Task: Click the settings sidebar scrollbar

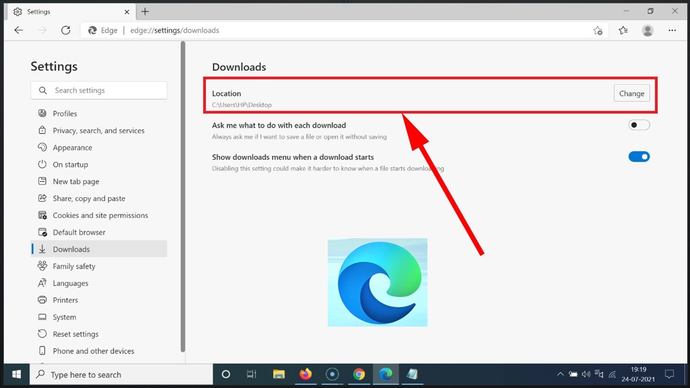Action: (183, 197)
